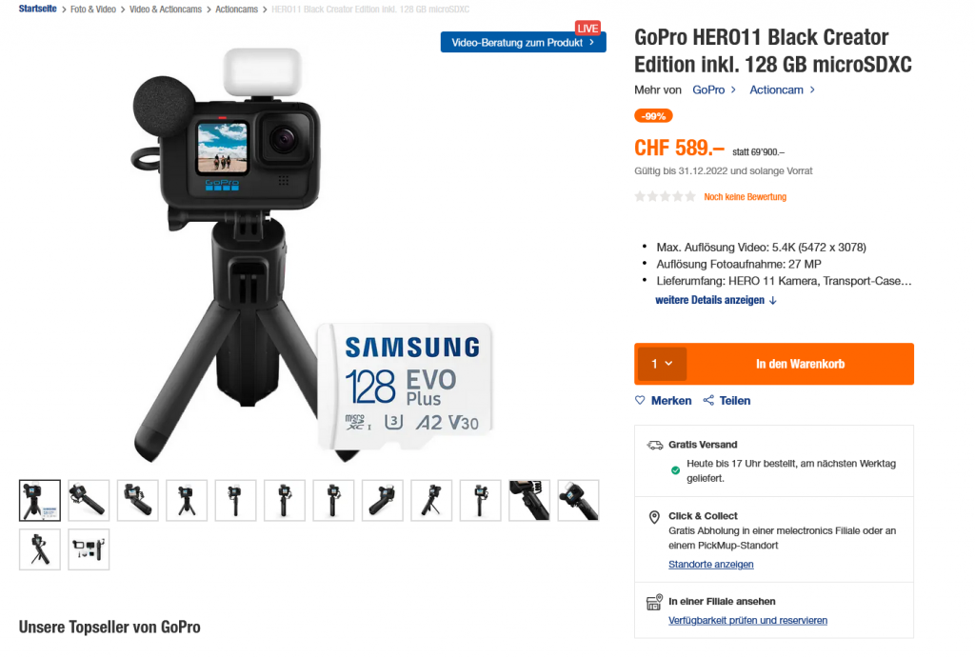Click Verfügbarkeit prüfen und reservieren
Image resolution: width=975 pixels, height=658 pixels.
pyautogui.click(x=747, y=620)
